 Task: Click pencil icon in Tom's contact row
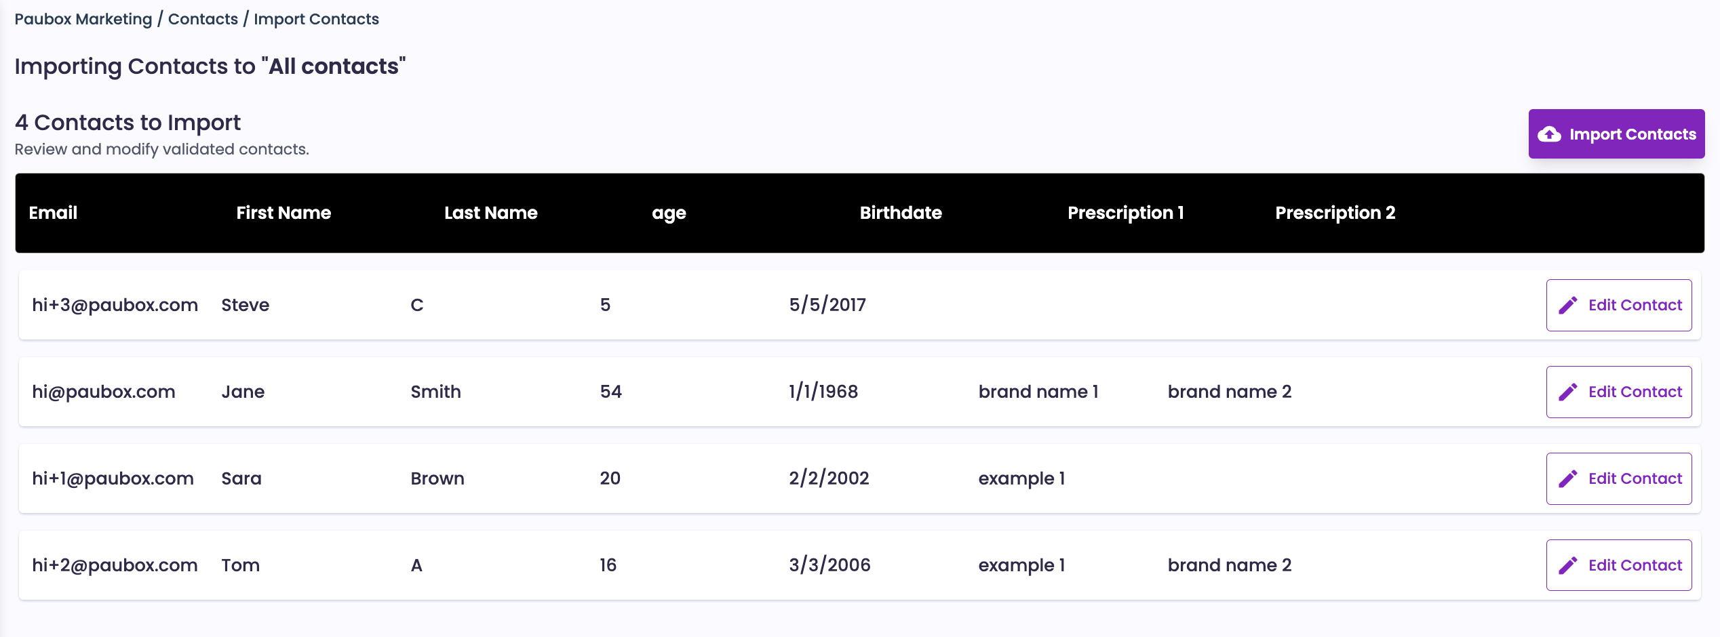click(1568, 566)
